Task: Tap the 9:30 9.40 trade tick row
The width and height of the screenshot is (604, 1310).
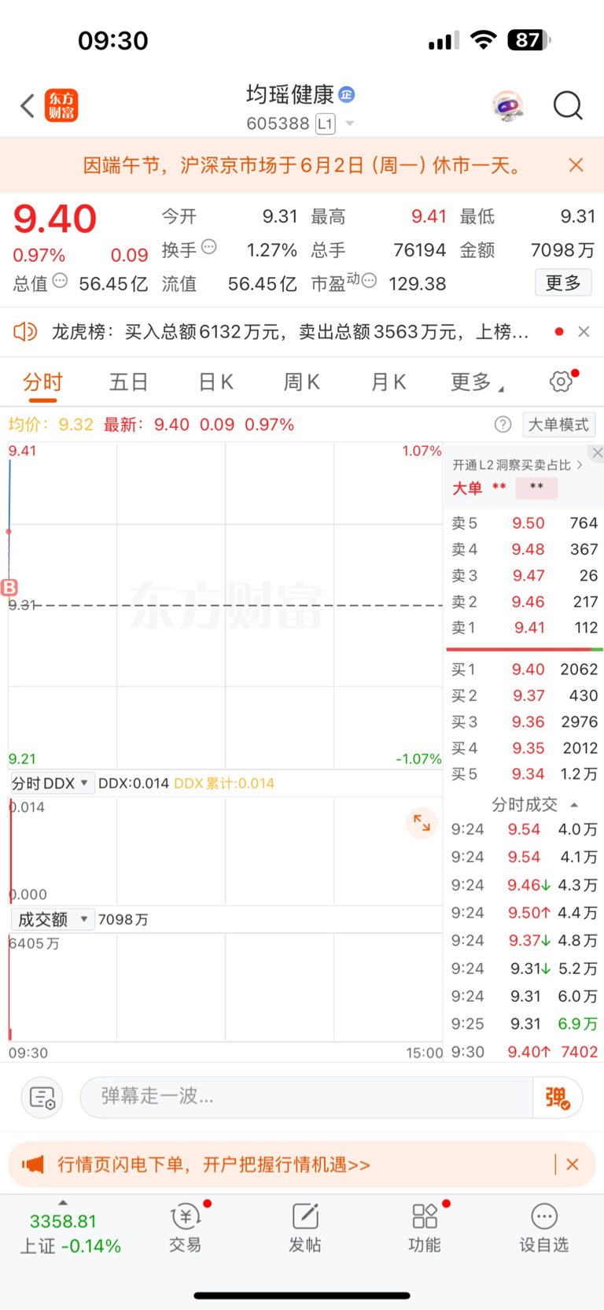Action: pyautogui.click(x=525, y=1052)
